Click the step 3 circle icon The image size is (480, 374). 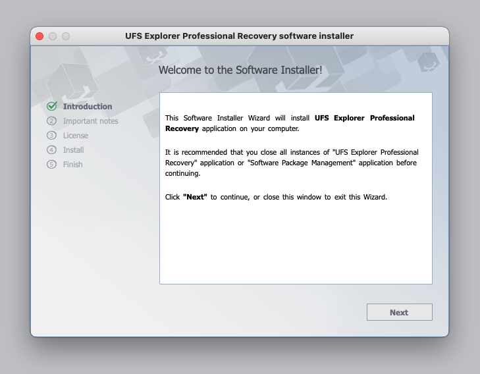[x=51, y=135]
